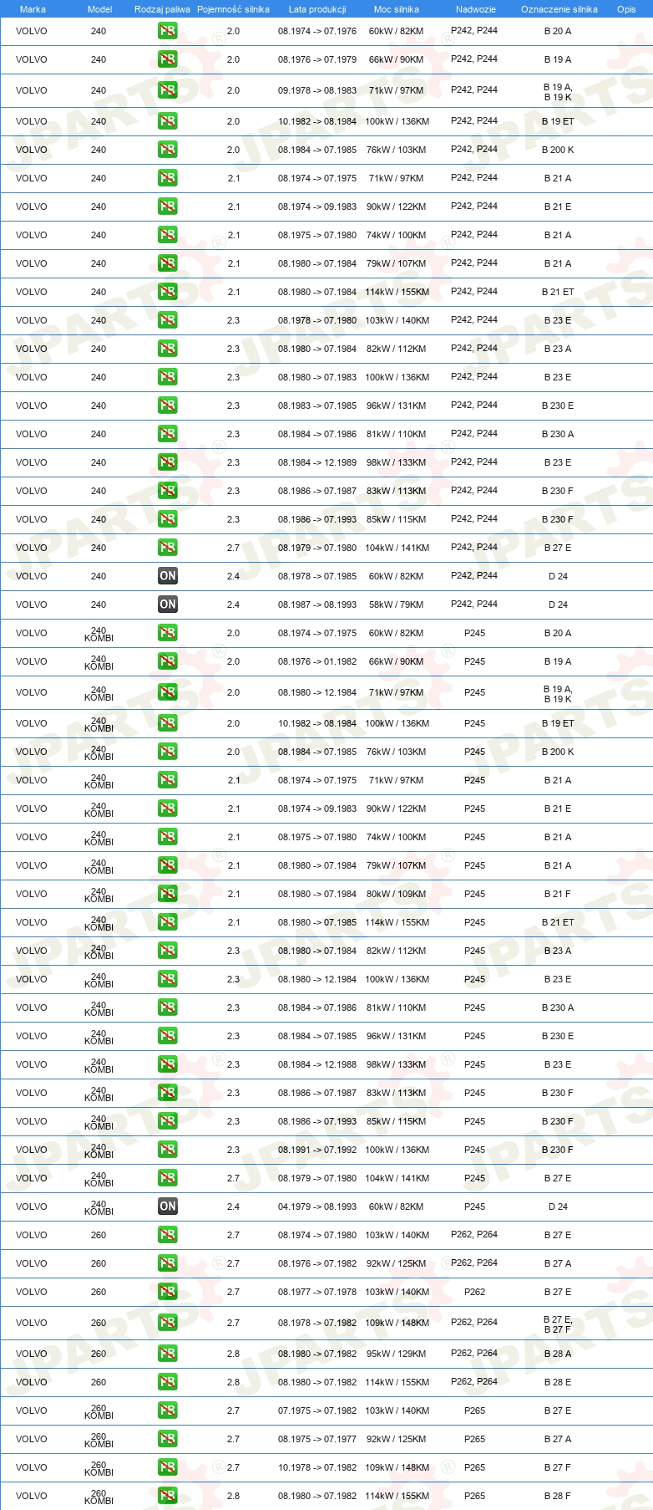Select the 80kW / 109KM power cell

tap(396, 894)
